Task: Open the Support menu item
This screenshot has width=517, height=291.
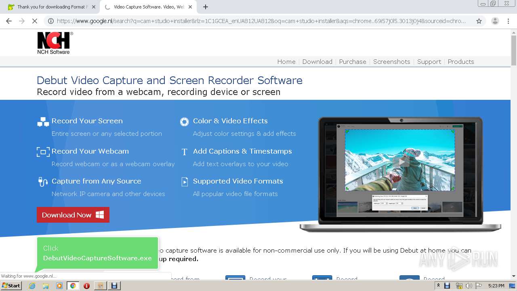Action: 429,62
